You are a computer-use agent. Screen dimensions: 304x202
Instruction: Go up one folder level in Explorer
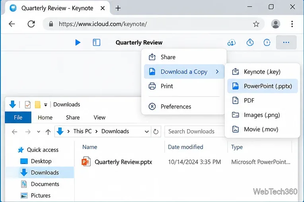(48, 132)
